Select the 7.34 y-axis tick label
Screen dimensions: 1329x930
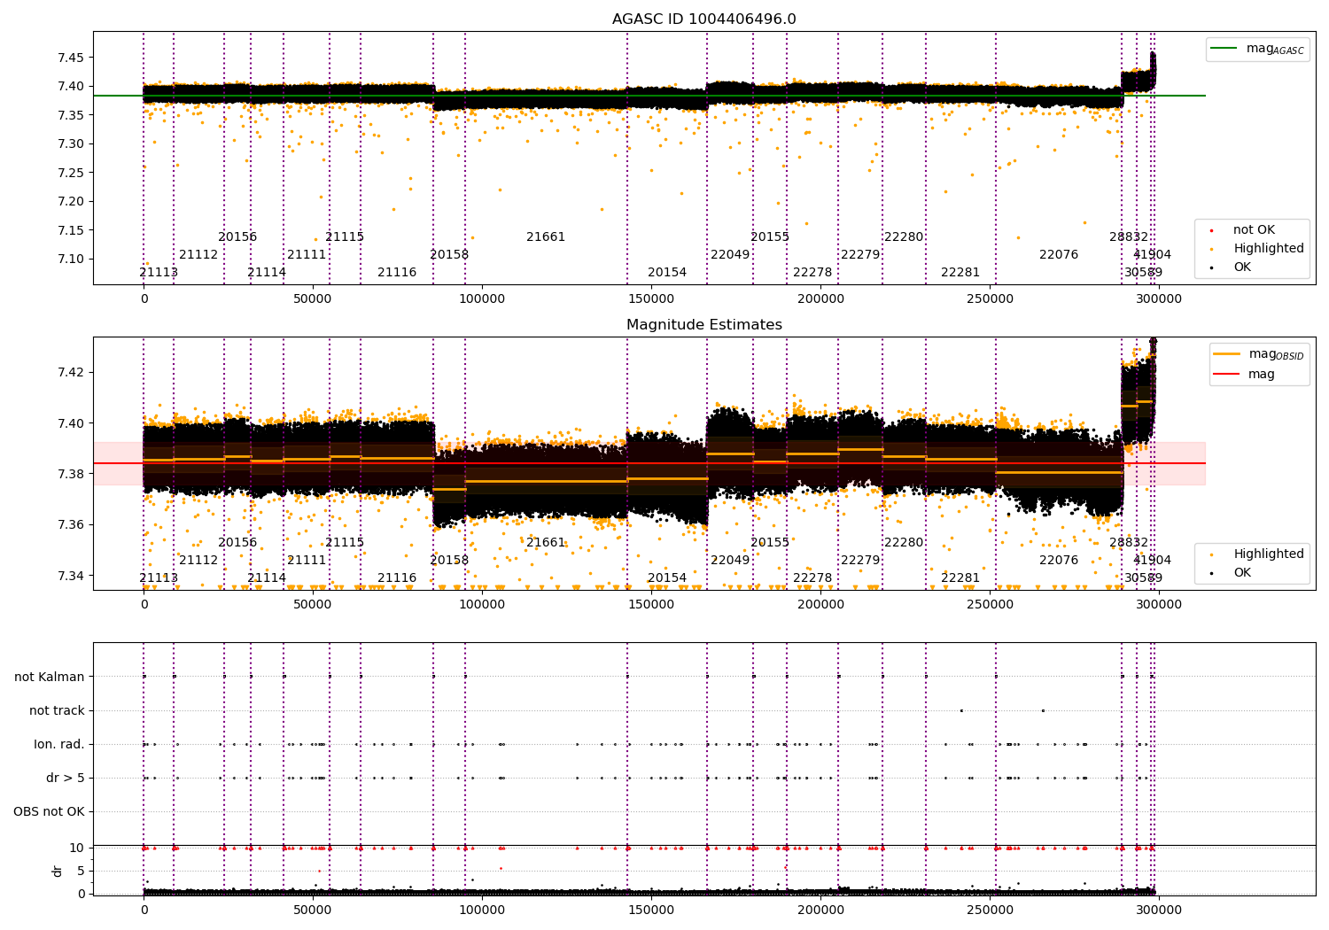tap(70, 576)
